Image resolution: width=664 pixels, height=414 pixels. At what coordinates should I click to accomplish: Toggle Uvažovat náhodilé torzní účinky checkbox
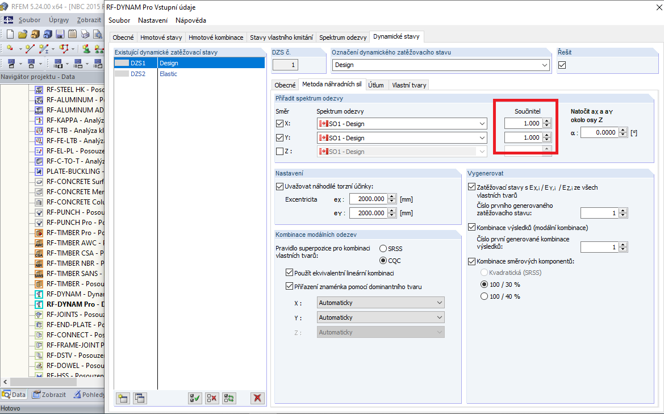click(x=279, y=186)
